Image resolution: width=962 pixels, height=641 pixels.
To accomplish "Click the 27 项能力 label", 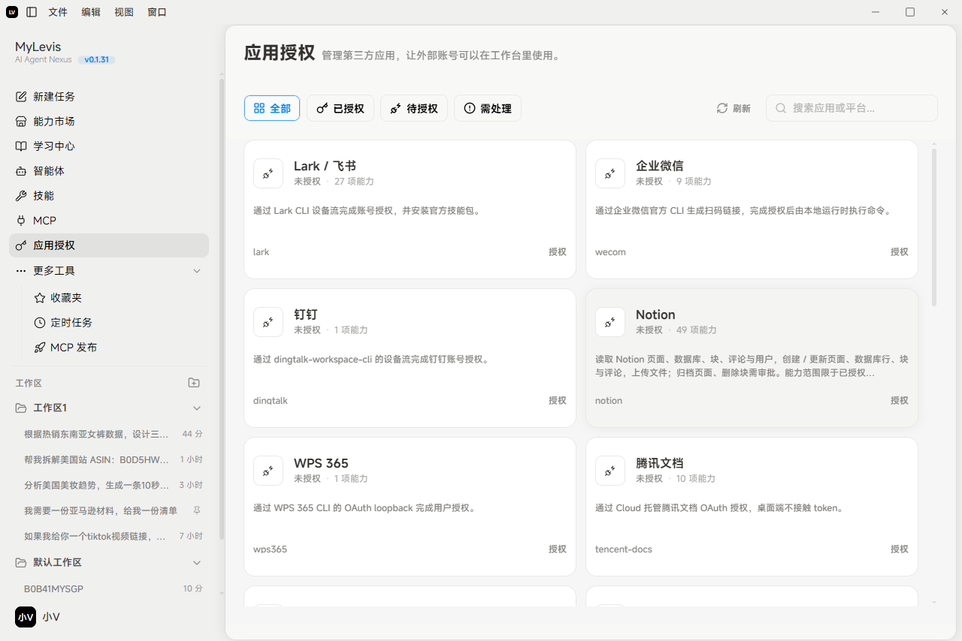I will pos(354,182).
